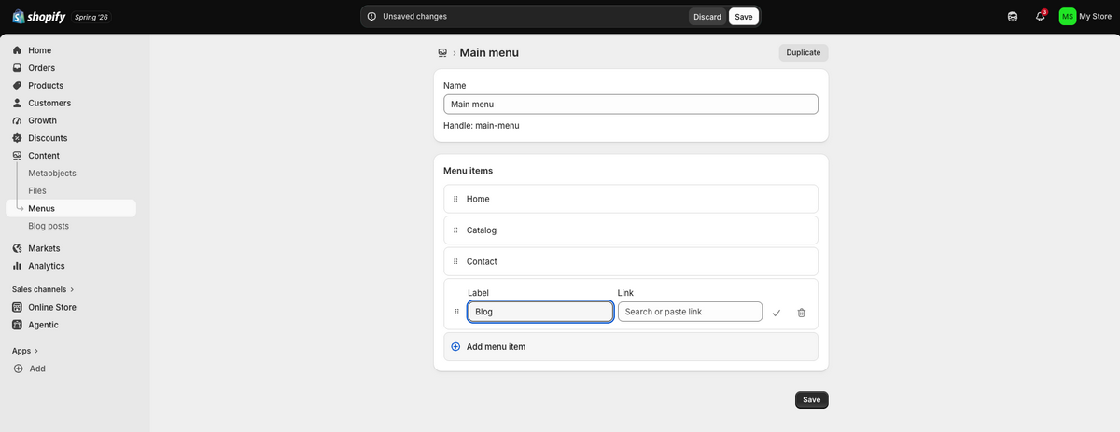Viewport: 1120px width, 432px height.
Task: Click the Agentic channel icon
Action: (x=17, y=325)
